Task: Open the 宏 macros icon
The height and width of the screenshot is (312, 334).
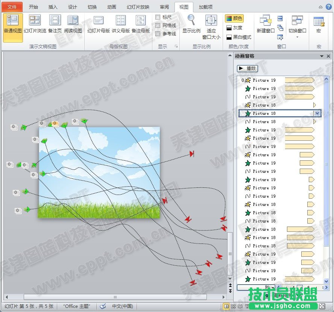Action: (319, 21)
